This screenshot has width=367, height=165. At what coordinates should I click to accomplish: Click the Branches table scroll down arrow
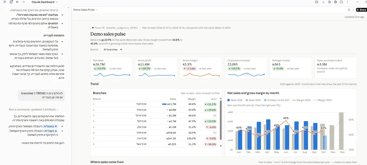click(220, 146)
